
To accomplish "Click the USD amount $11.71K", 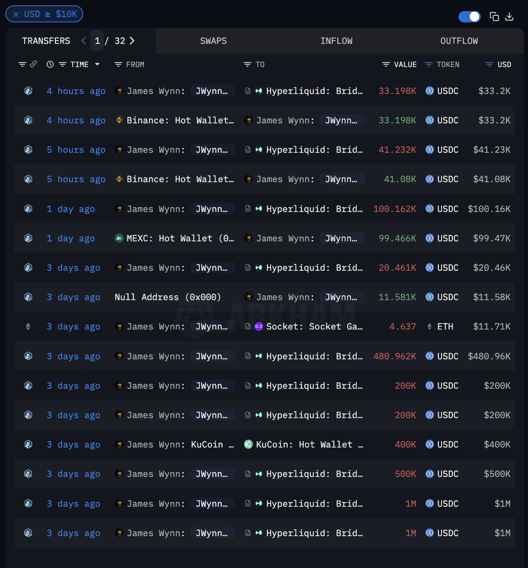I will (492, 327).
